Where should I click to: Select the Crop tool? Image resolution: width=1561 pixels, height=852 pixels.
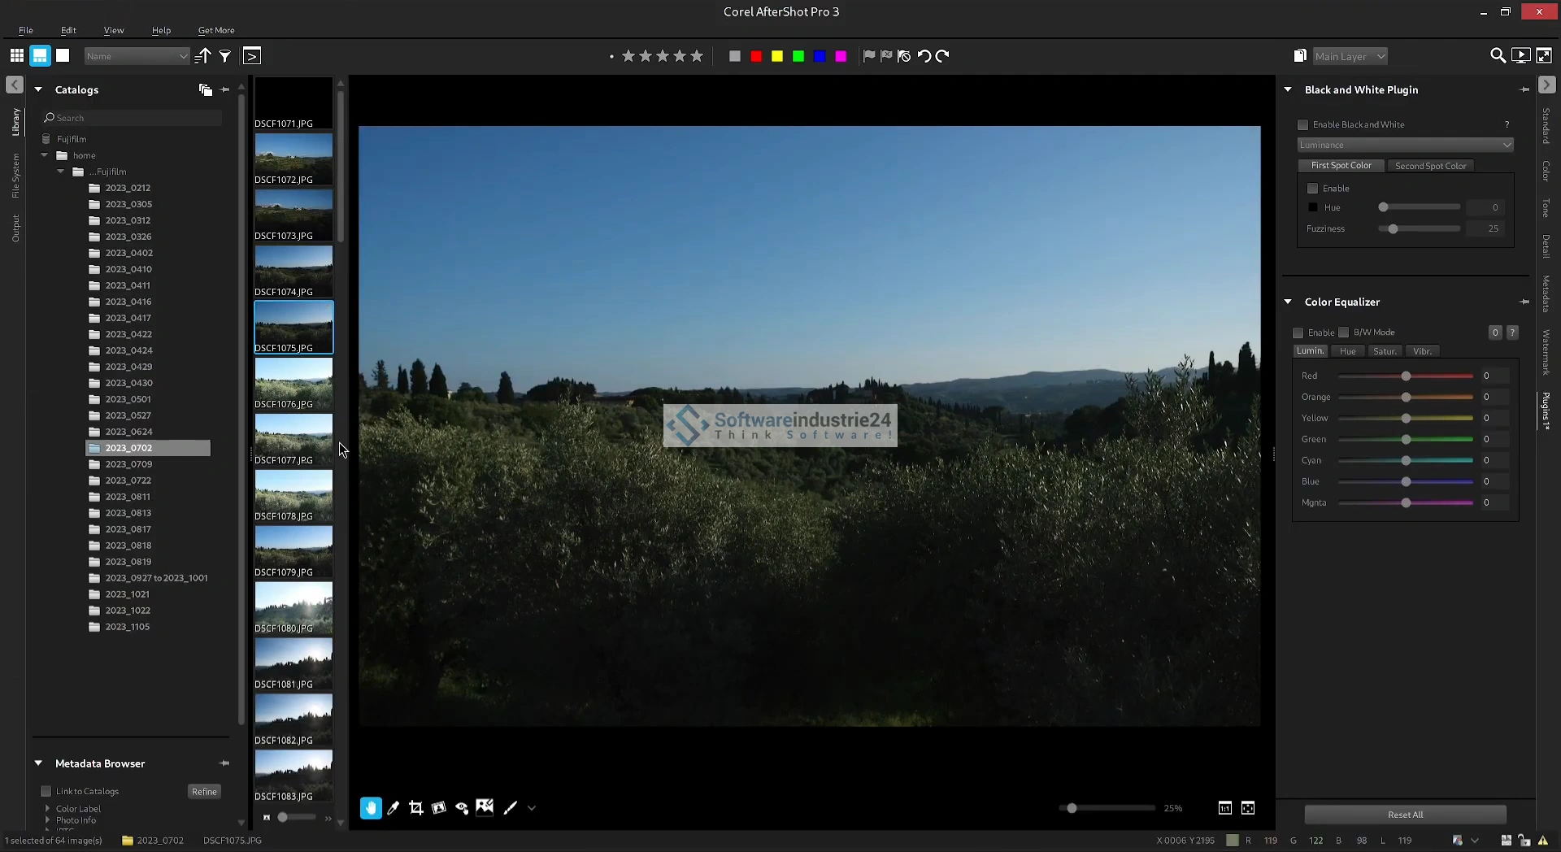tap(416, 807)
